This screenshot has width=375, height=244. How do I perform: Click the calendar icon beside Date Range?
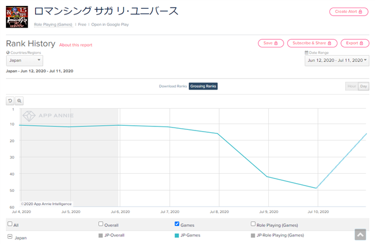[306, 53]
